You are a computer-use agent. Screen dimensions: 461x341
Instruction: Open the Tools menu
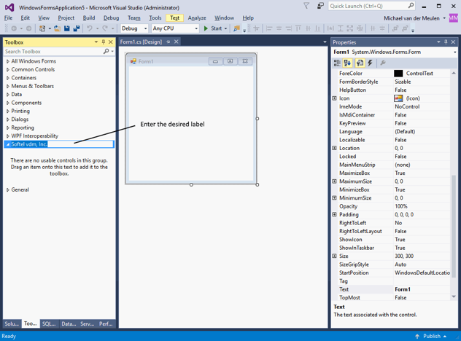click(x=155, y=18)
